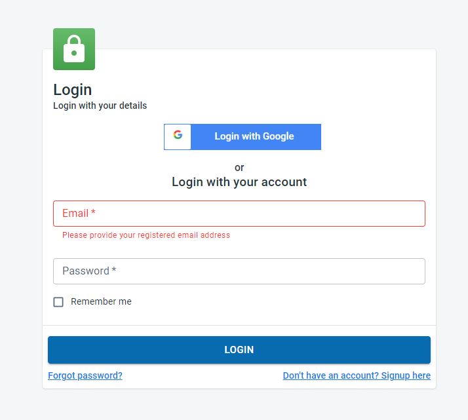Select the Email field label

coord(75,214)
